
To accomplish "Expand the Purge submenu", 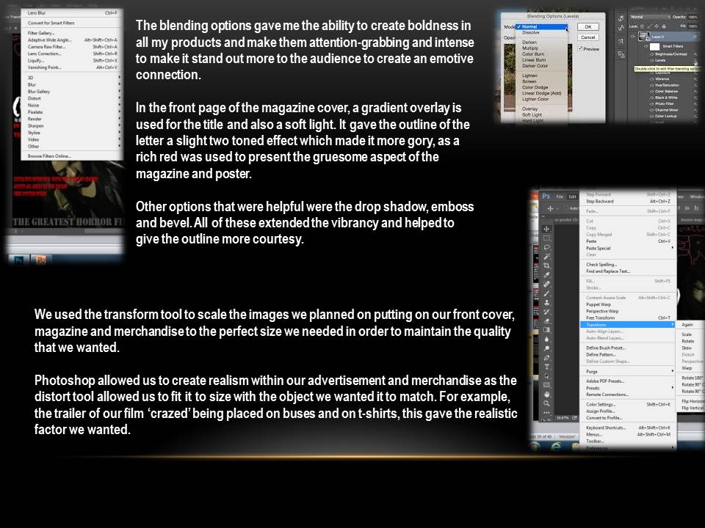I will coord(629,372).
